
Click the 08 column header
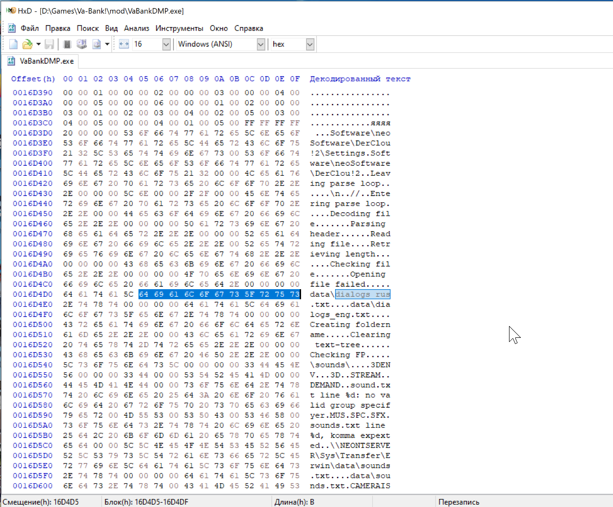pos(189,79)
